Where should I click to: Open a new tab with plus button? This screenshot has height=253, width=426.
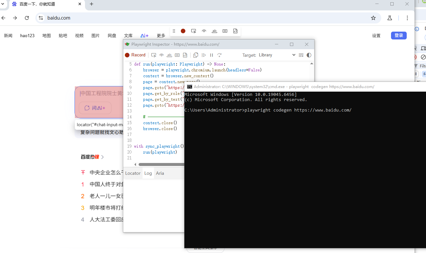(92, 4)
